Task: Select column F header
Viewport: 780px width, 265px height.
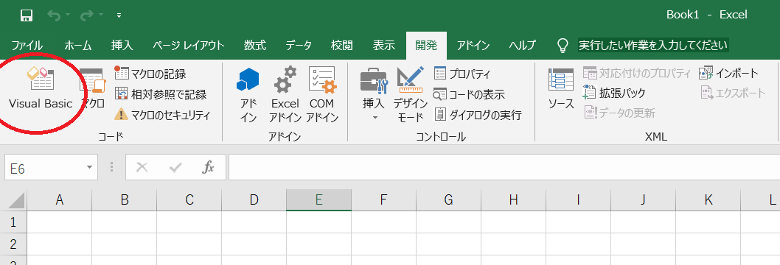Action: point(383,200)
